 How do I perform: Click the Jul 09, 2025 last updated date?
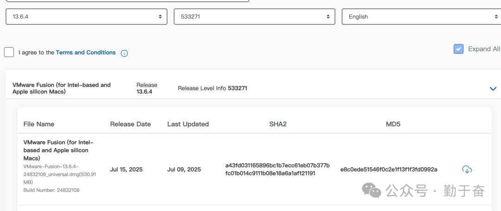pyautogui.click(x=184, y=169)
